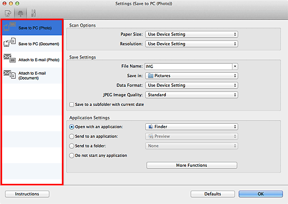The width and height of the screenshot is (288, 204).
Task: Select Open with an application radio button
Action: 71,127
